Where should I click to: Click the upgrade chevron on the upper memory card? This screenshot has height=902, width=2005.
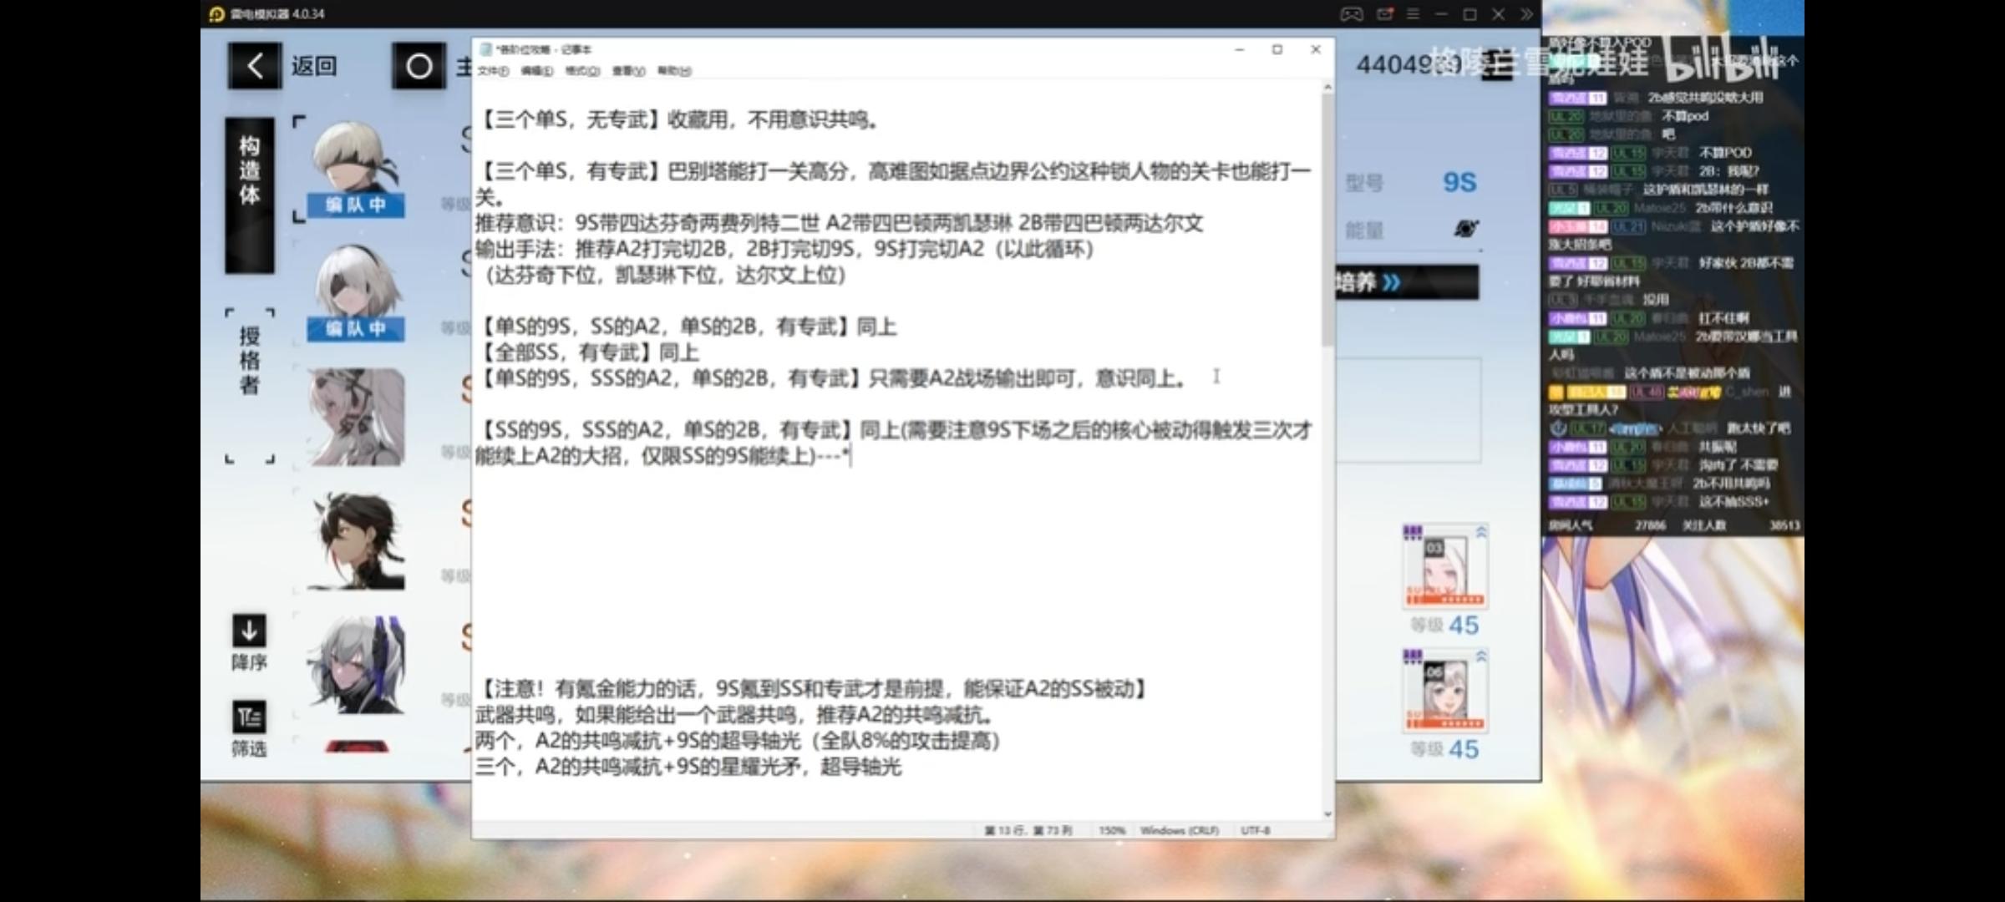[x=1480, y=532]
